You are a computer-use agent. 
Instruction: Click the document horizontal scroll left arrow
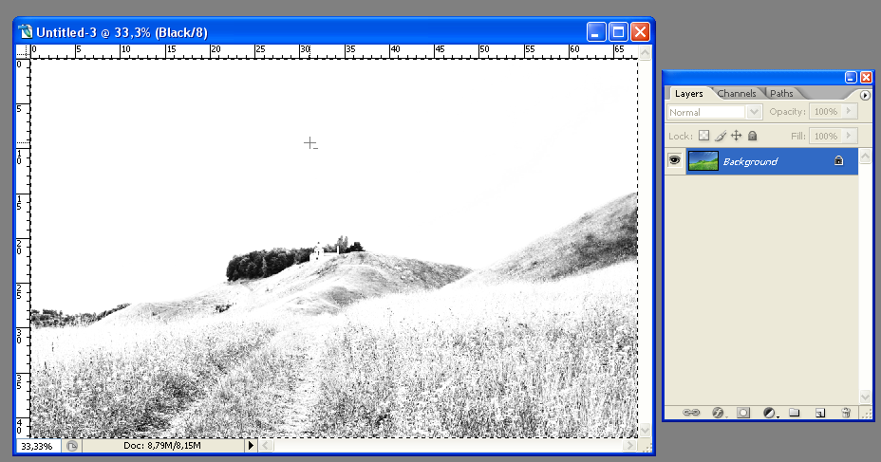point(267,446)
